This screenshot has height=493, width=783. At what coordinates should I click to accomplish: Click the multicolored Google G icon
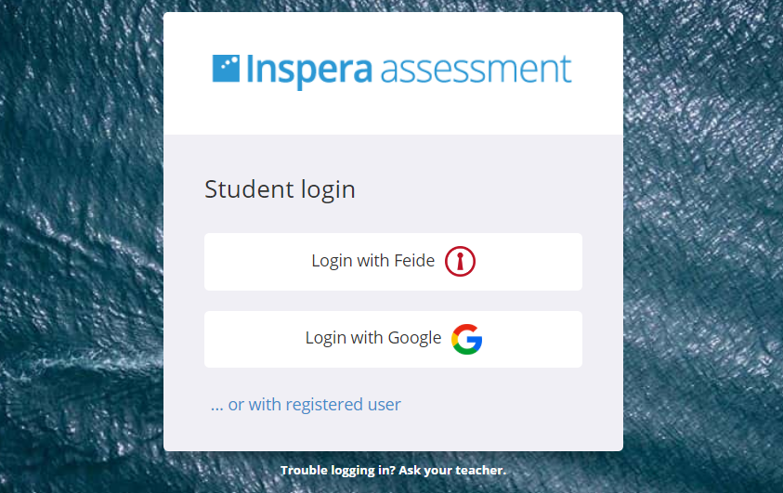(x=467, y=340)
